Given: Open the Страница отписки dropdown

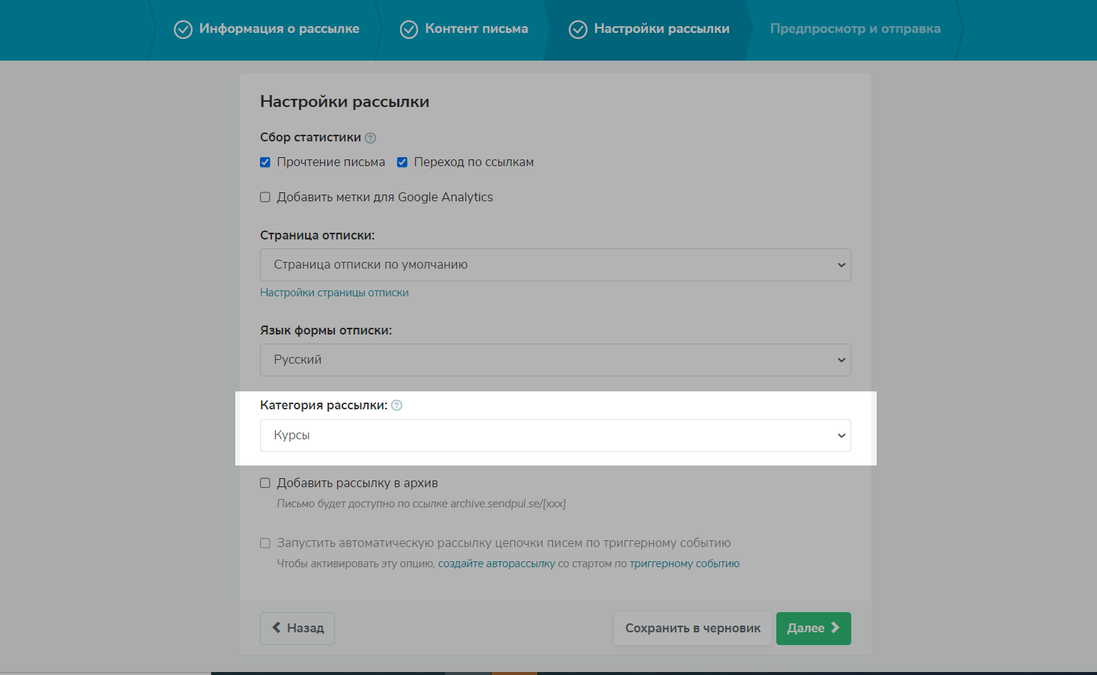Looking at the screenshot, I should tap(555, 265).
